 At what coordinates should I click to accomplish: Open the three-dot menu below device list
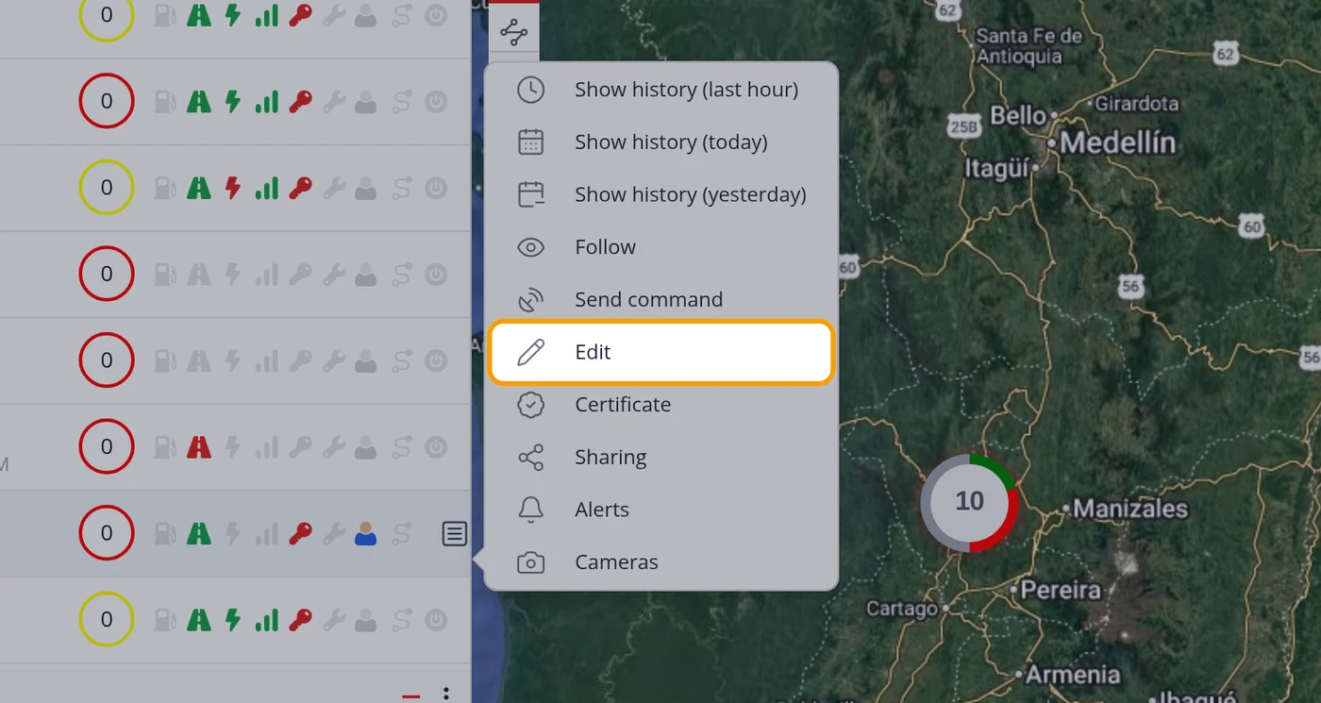pyautogui.click(x=446, y=694)
